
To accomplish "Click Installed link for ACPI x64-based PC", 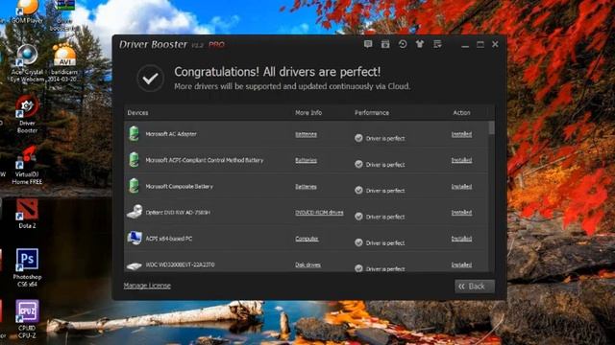I will click(x=461, y=239).
